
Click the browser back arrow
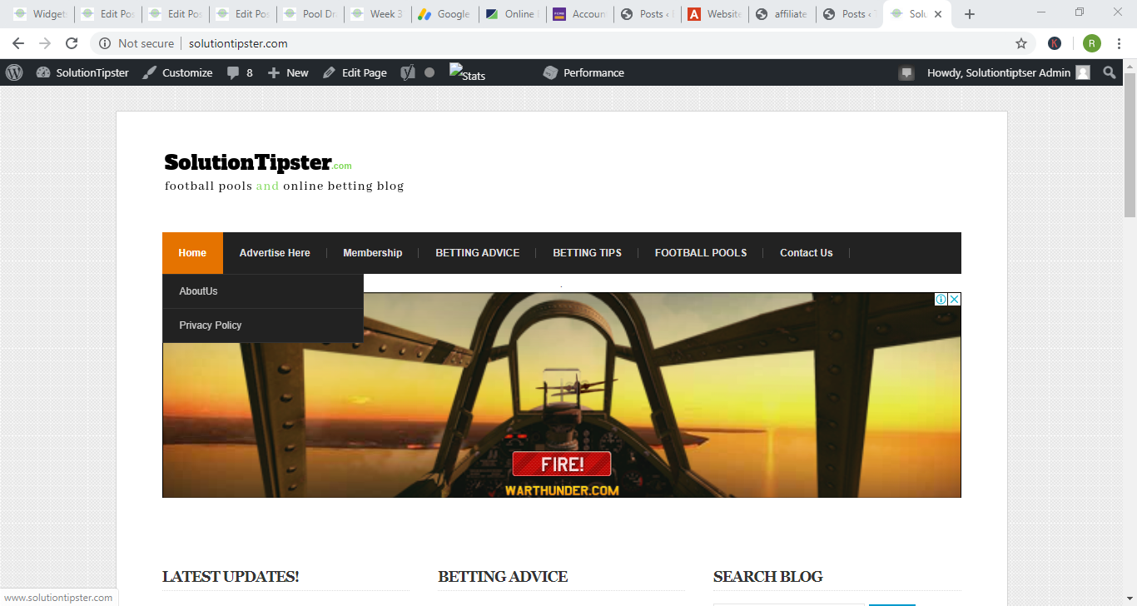tap(18, 43)
